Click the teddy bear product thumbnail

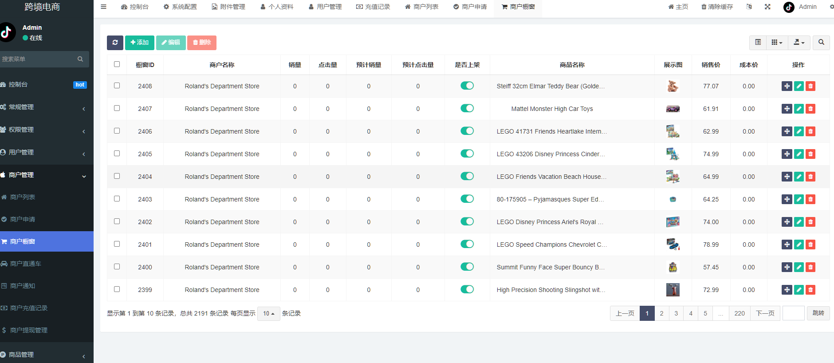[673, 86]
